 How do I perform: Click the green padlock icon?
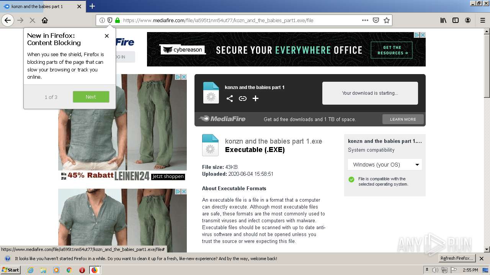click(x=117, y=20)
